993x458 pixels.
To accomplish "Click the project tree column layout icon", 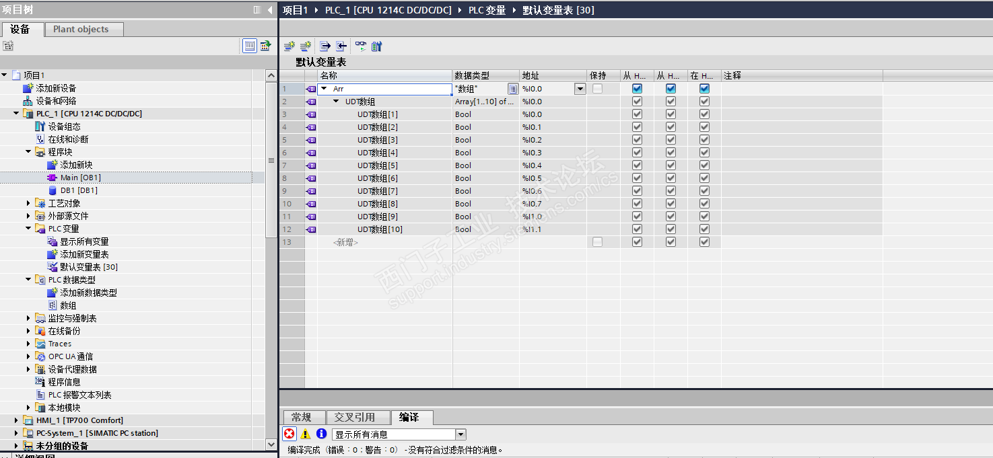I will [x=257, y=10].
